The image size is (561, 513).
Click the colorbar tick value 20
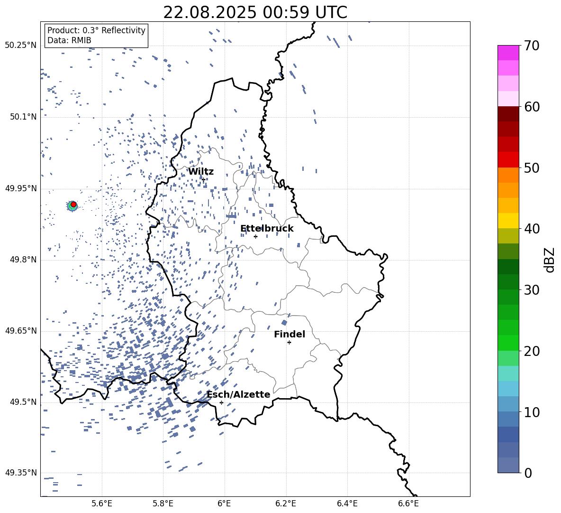point(532,351)
